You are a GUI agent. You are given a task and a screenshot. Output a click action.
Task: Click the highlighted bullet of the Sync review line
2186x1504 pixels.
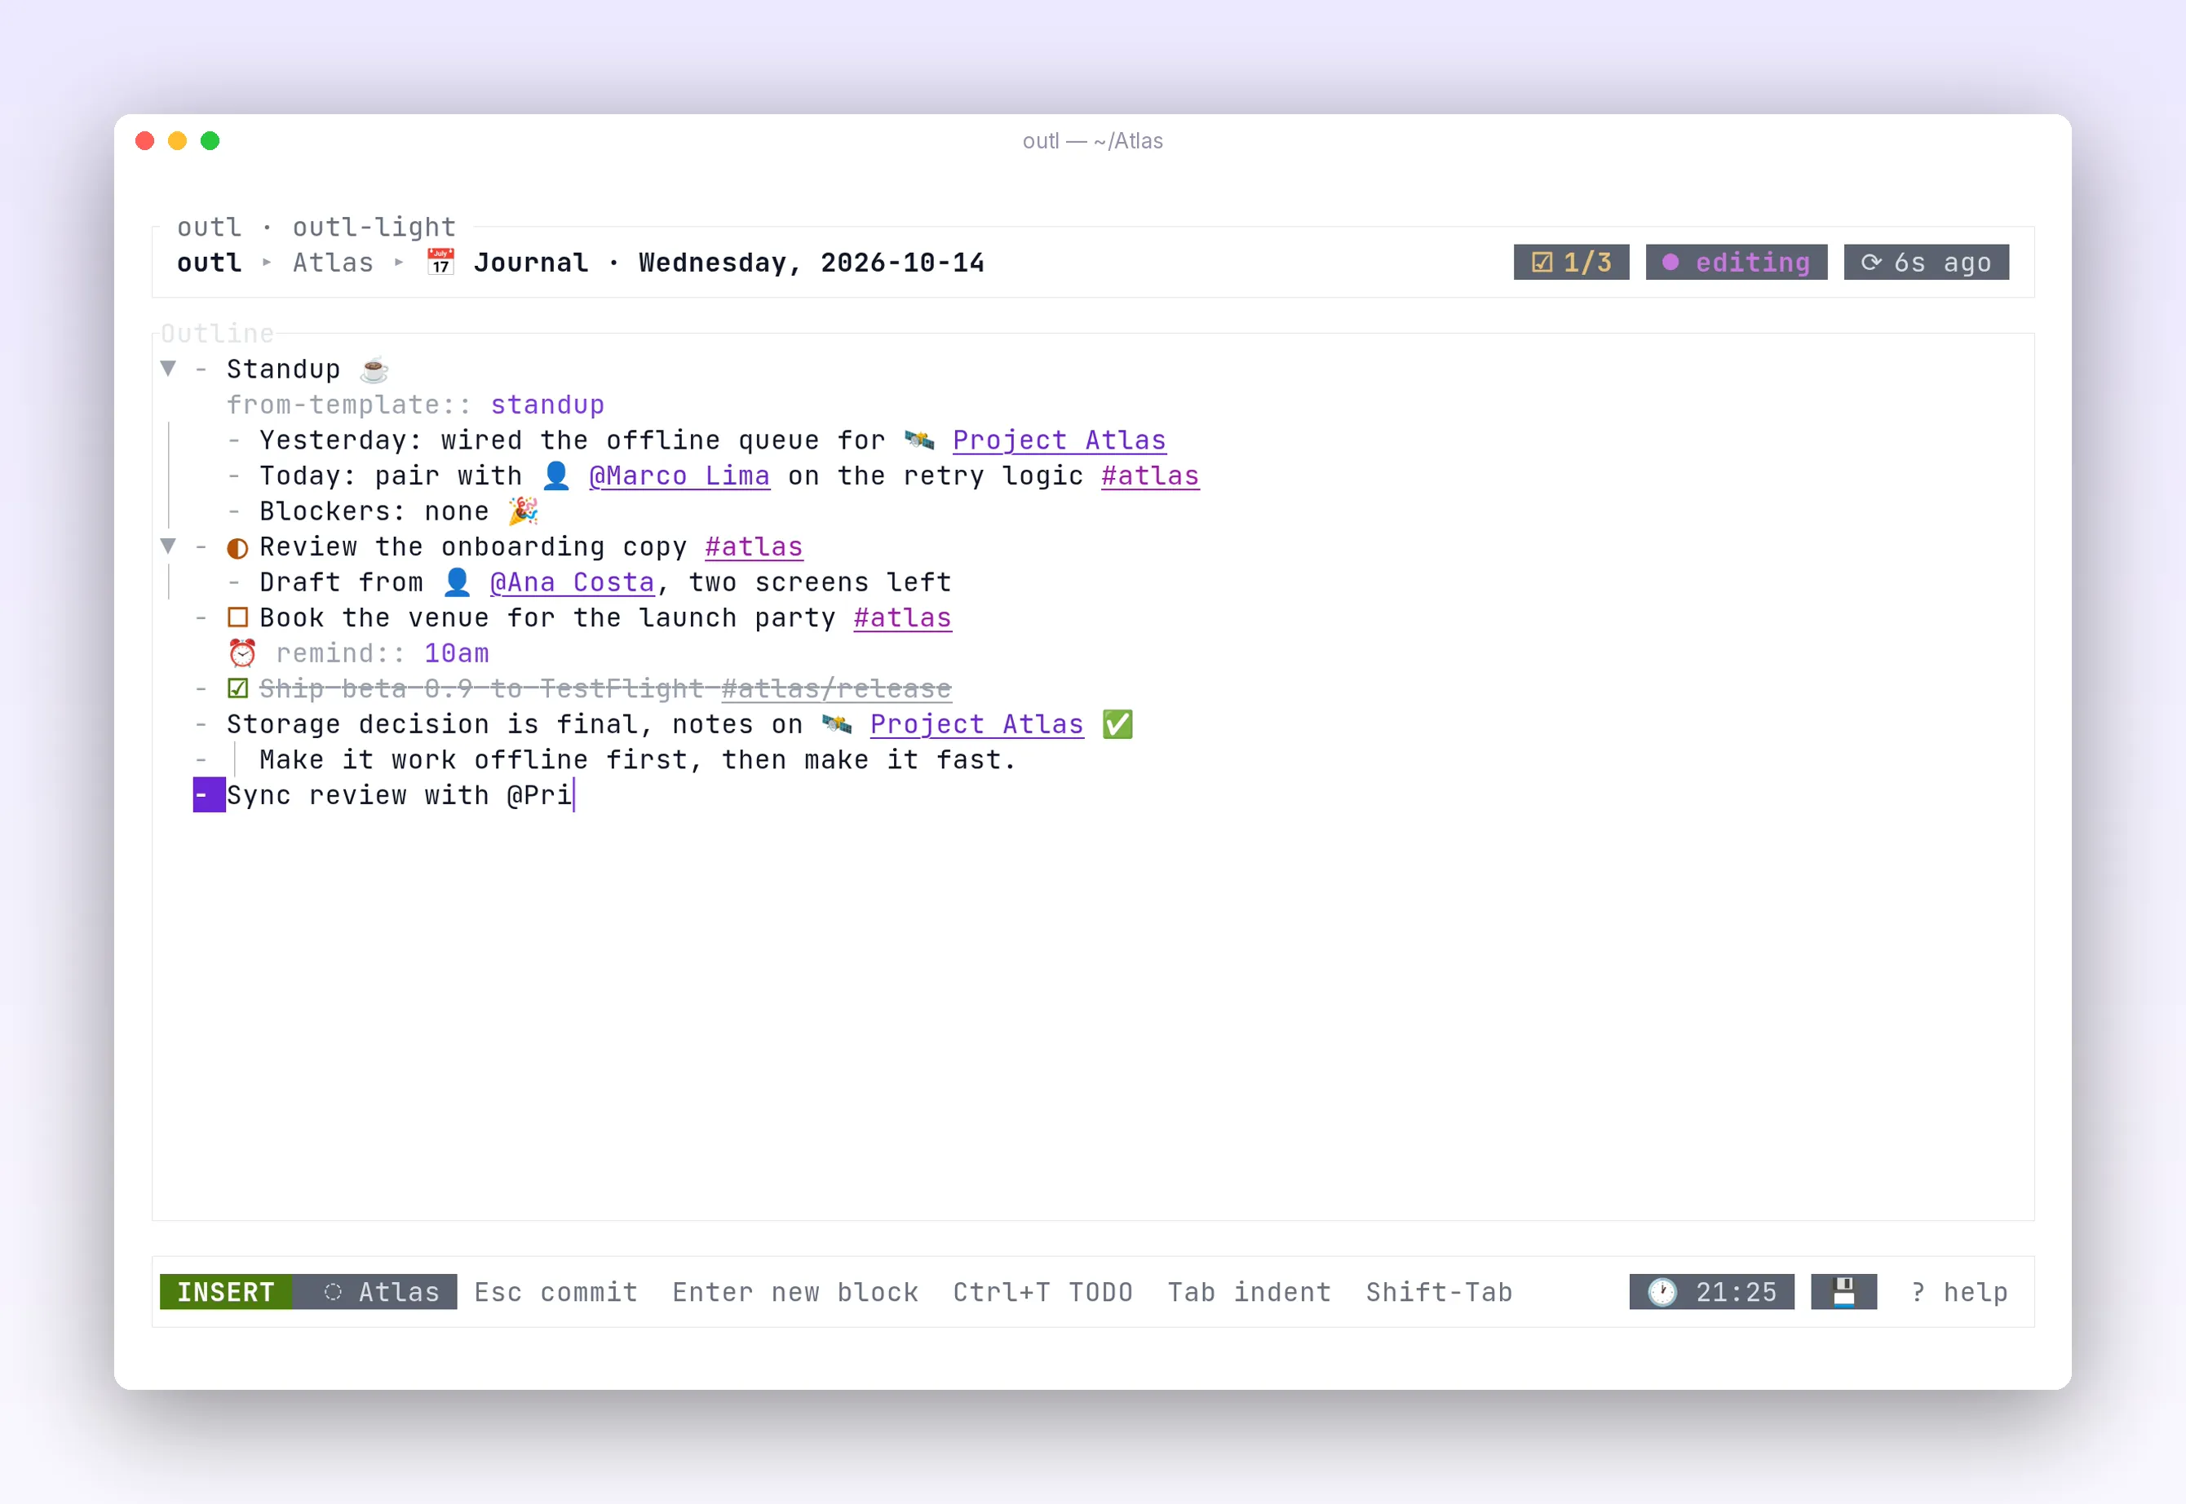[x=209, y=795]
